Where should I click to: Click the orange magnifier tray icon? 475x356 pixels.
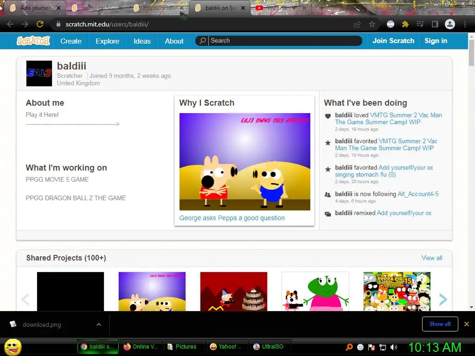coord(349,347)
